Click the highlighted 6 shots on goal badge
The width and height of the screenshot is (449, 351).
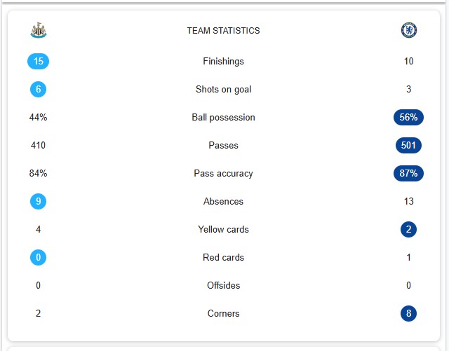pos(38,89)
